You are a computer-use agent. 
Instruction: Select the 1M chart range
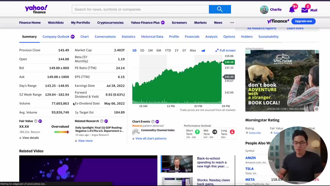point(150,50)
